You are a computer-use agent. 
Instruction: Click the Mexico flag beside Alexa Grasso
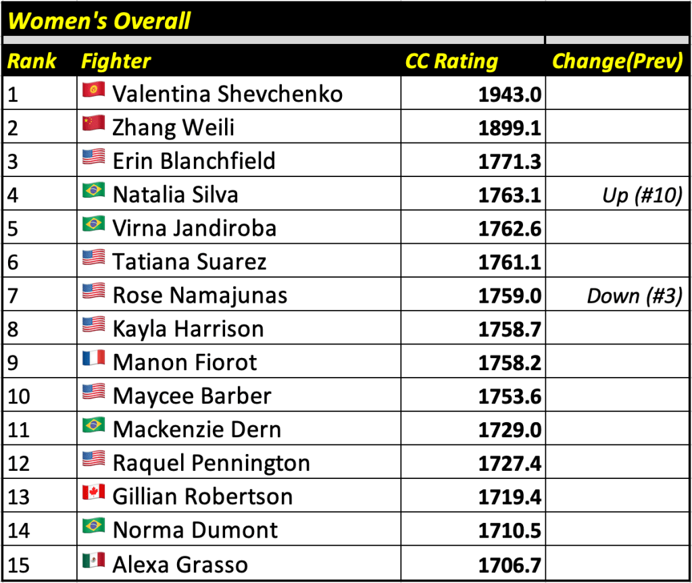(93, 561)
